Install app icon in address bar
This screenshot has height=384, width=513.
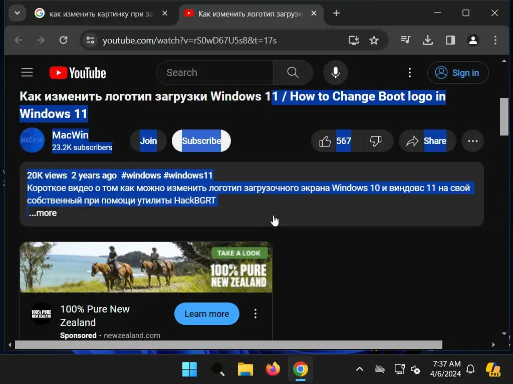(354, 40)
